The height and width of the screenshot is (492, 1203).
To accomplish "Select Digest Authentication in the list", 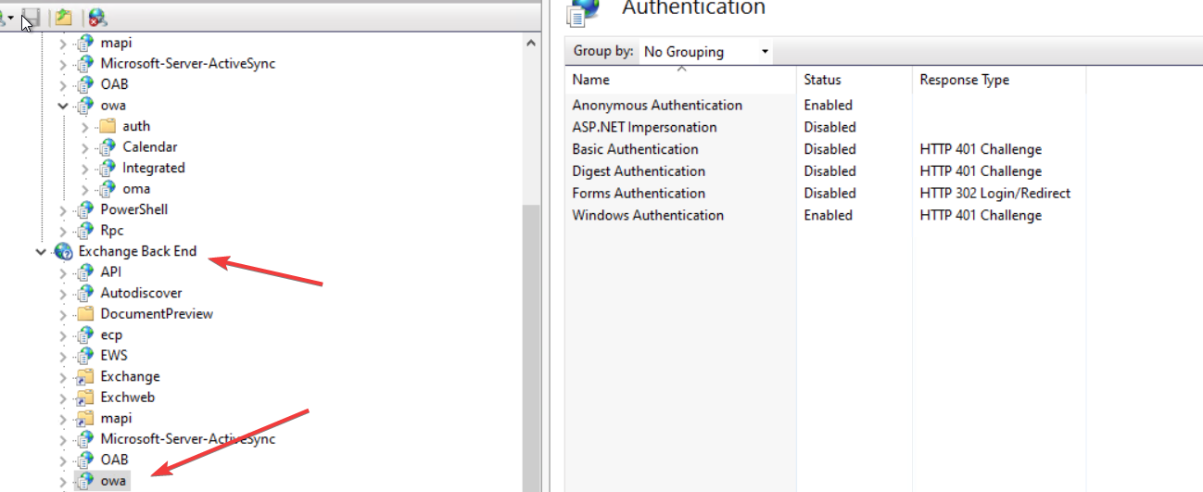I will [x=639, y=171].
